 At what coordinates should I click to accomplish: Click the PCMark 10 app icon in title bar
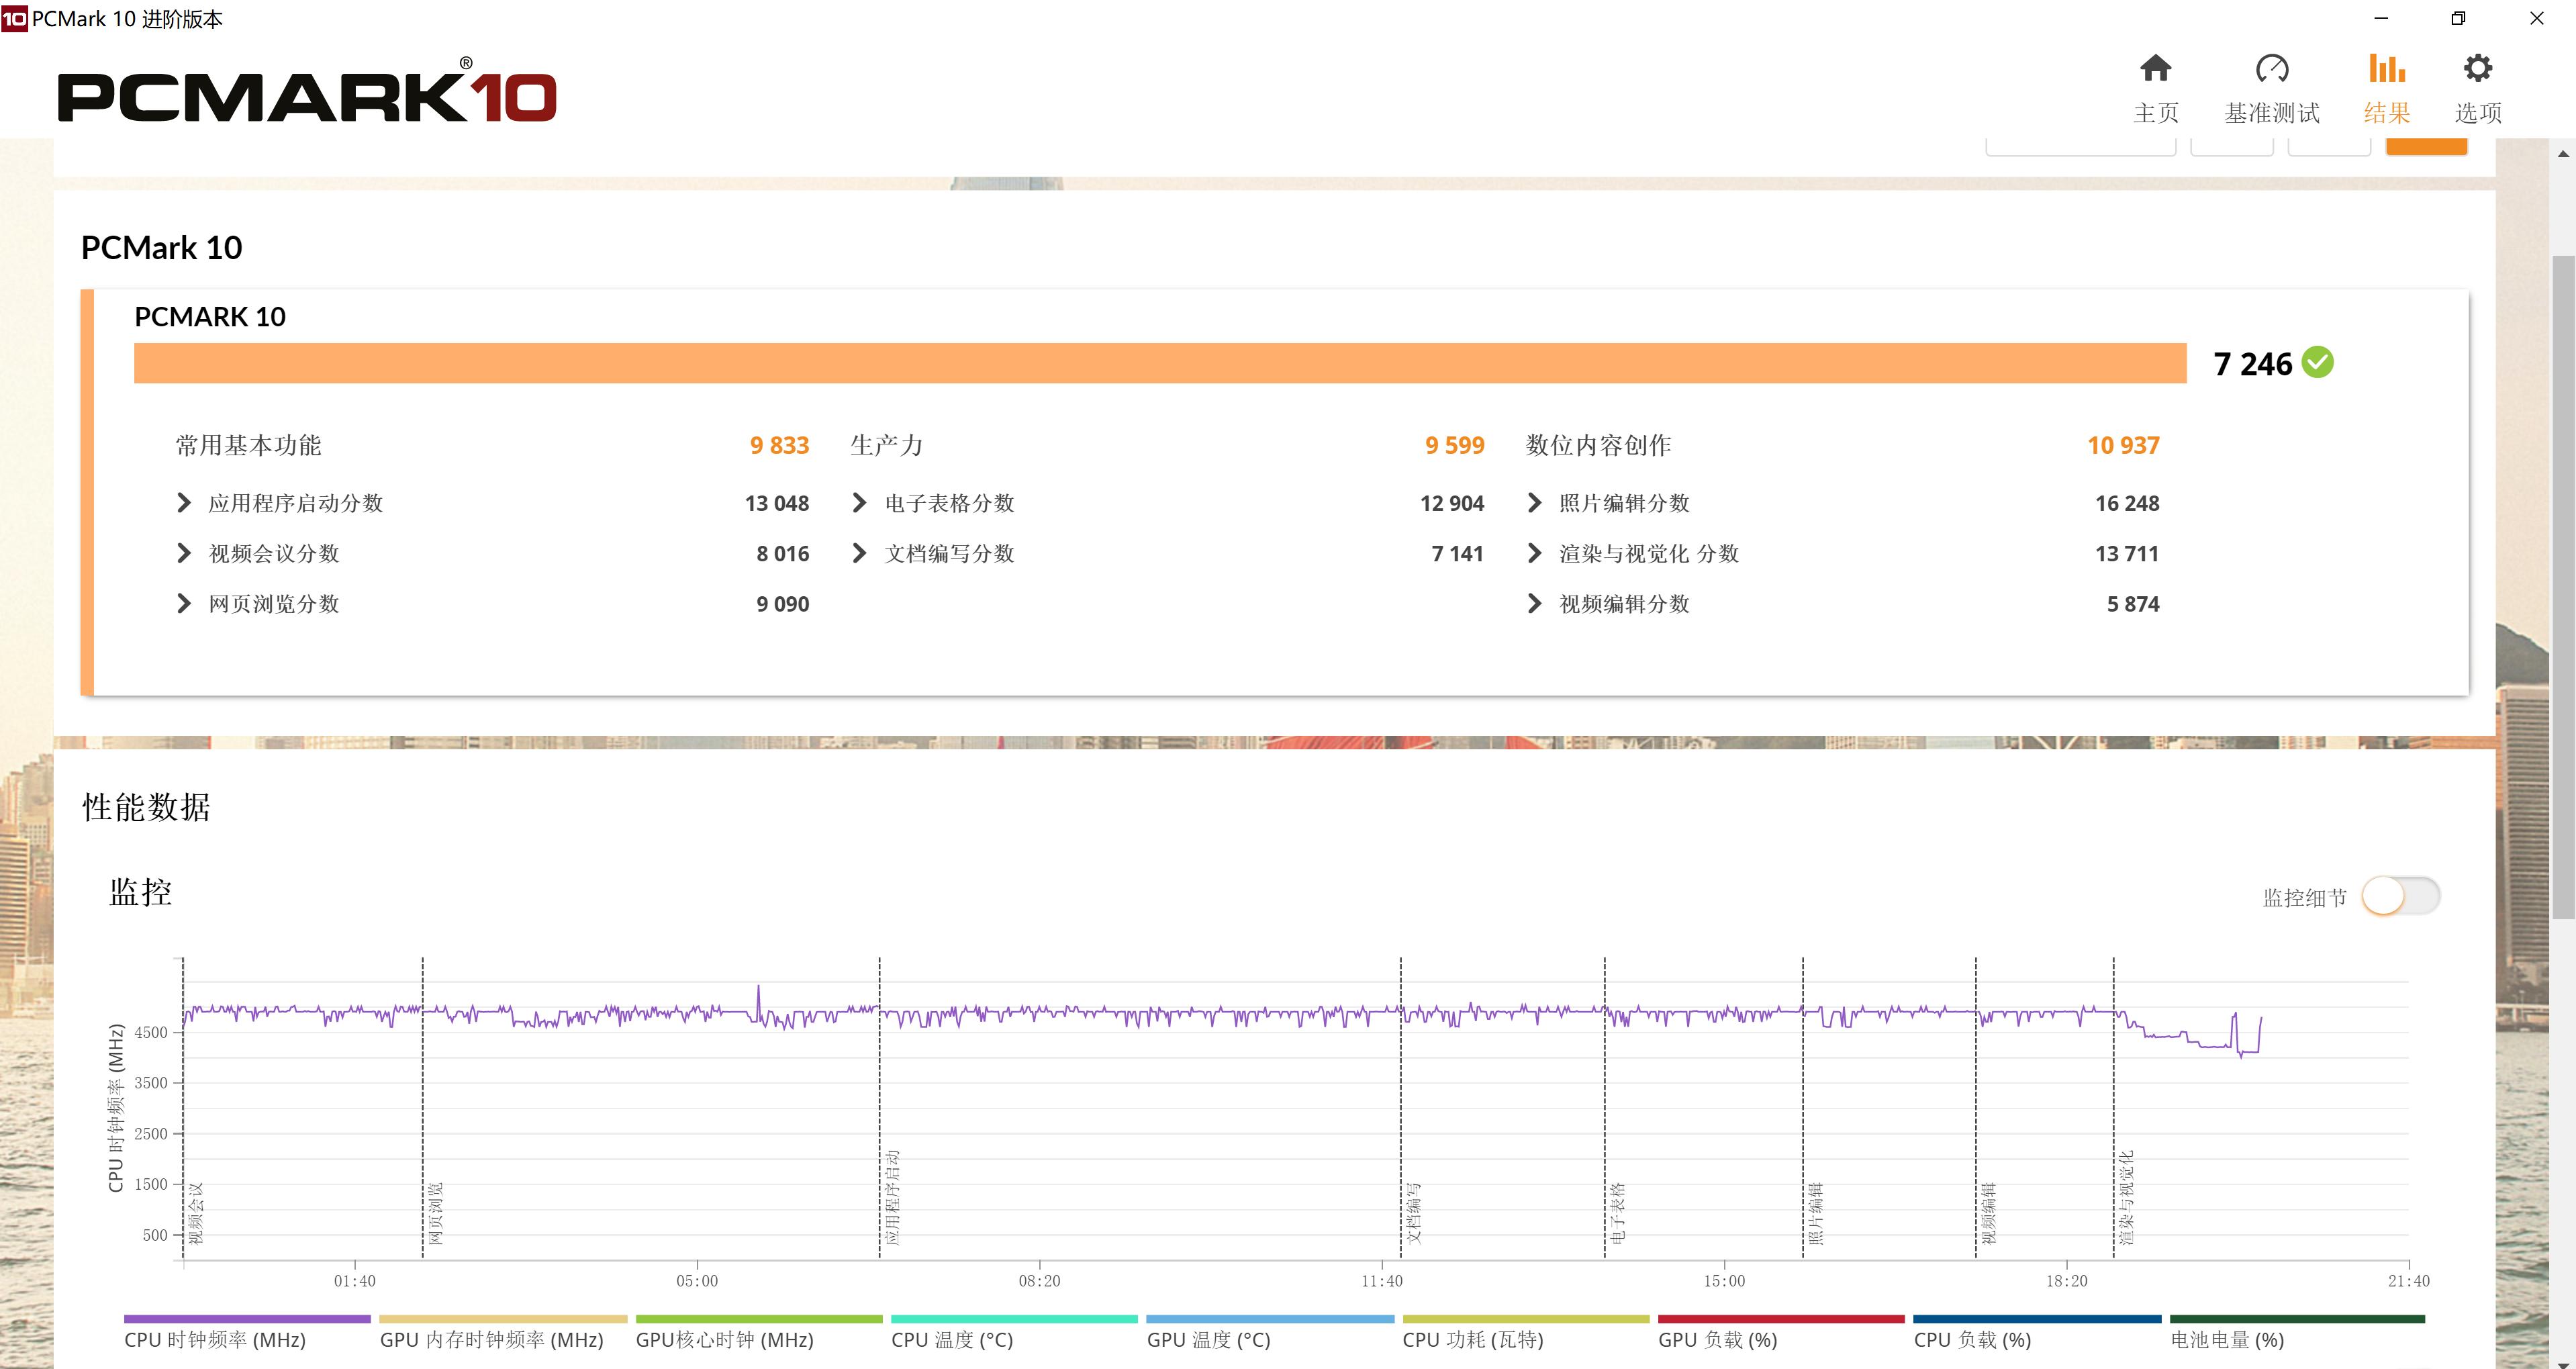coord(14,19)
